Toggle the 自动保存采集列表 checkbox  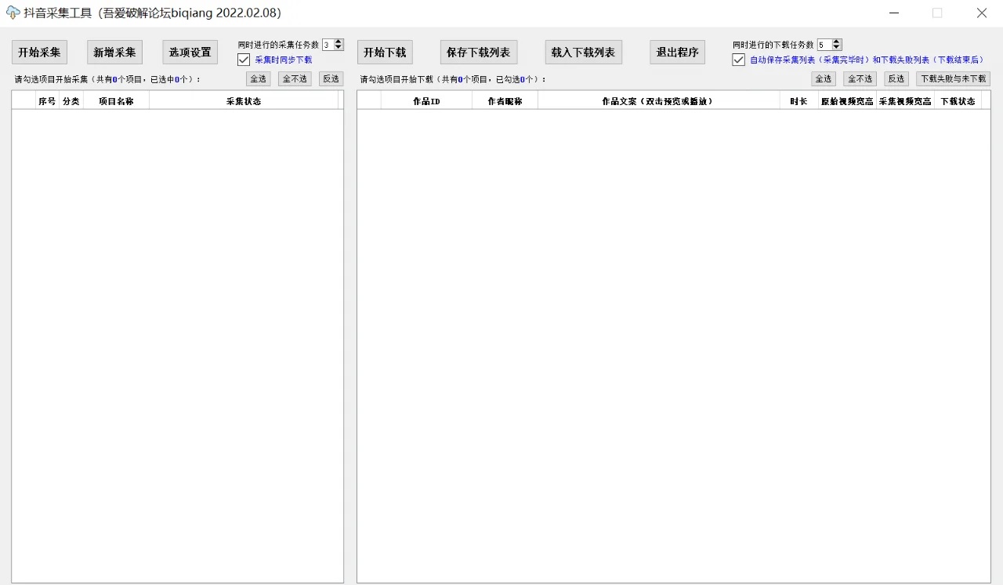[x=738, y=60]
